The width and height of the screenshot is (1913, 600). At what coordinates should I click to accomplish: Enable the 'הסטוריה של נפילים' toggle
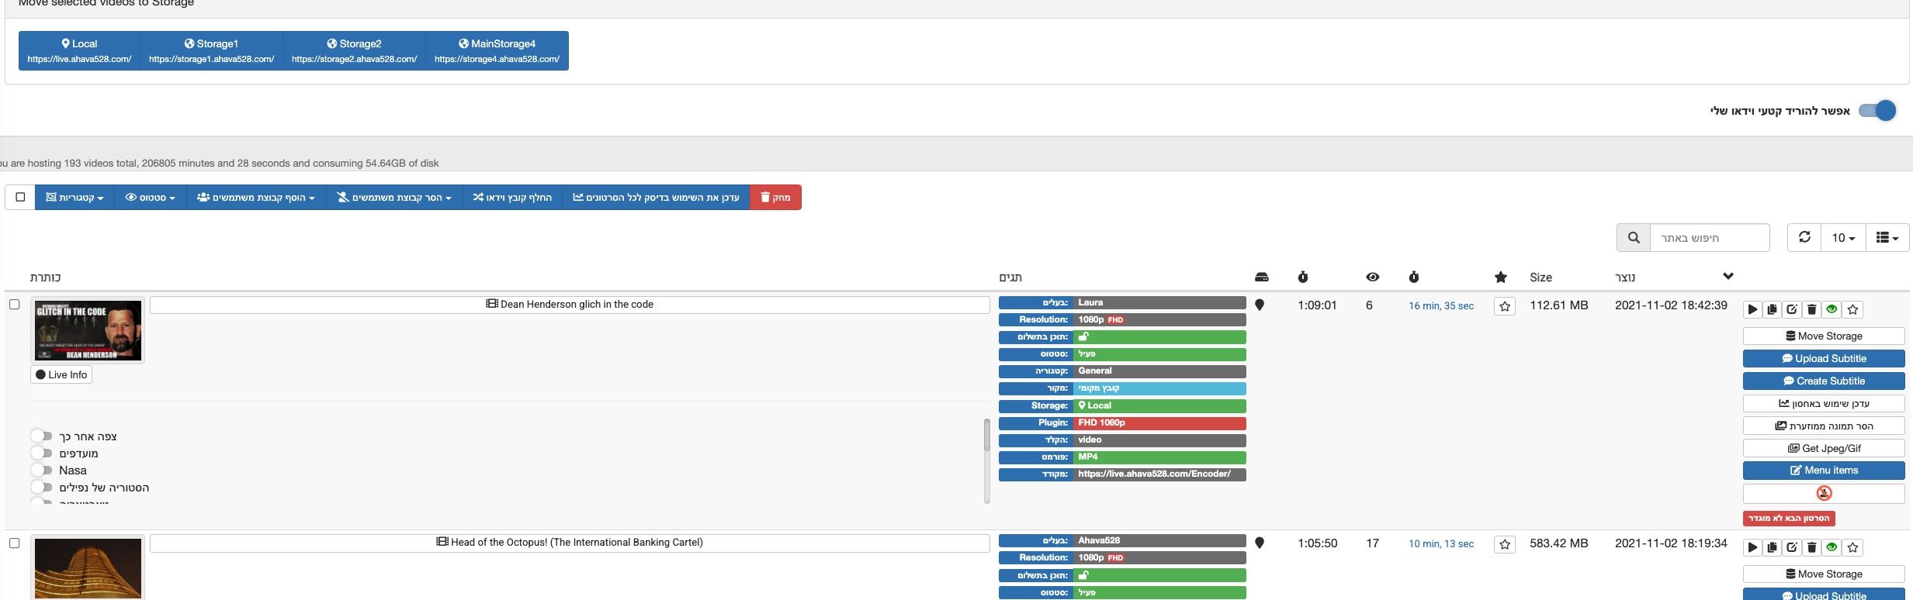[42, 487]
